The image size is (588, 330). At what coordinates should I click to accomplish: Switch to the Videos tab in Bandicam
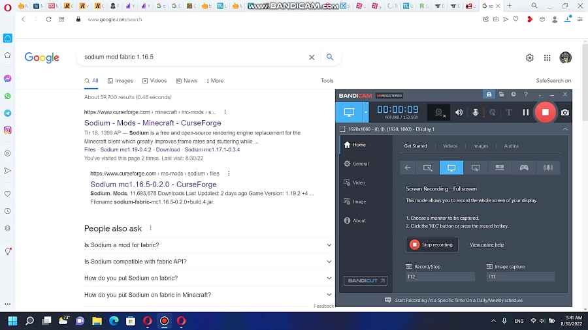pos(450,146)
